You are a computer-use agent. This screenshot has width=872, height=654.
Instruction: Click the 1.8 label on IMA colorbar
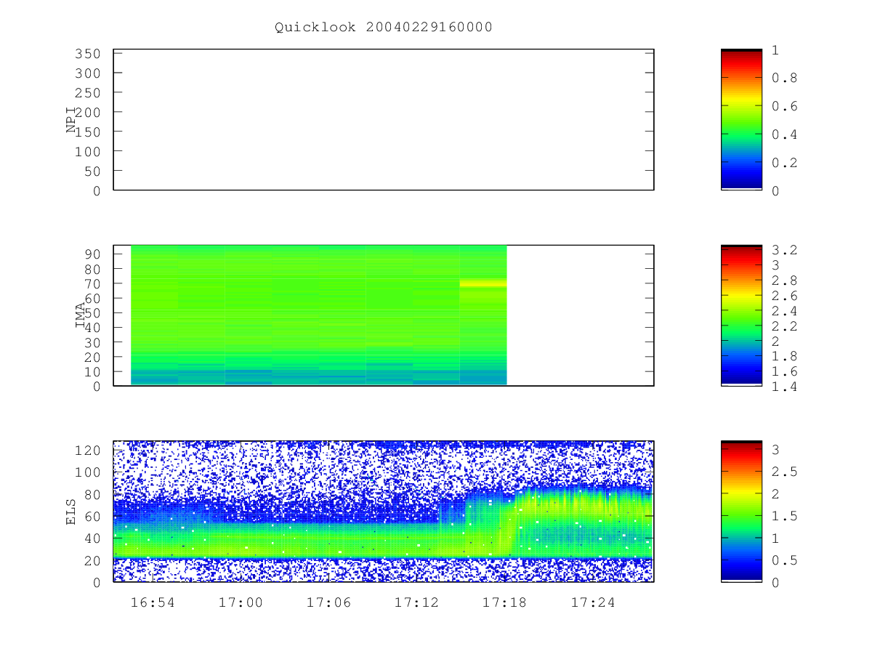pos(783,356)
